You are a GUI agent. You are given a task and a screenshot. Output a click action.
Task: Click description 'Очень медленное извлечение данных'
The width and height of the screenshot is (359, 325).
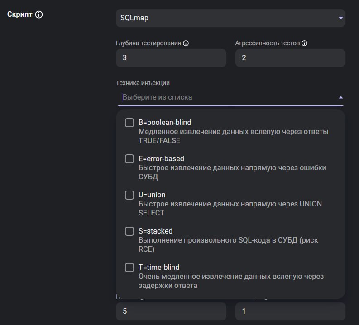pos(231,281)
